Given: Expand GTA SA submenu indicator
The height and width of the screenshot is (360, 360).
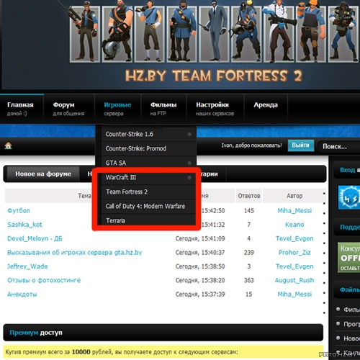Looking at the screenshot, I should coord(189,163).
